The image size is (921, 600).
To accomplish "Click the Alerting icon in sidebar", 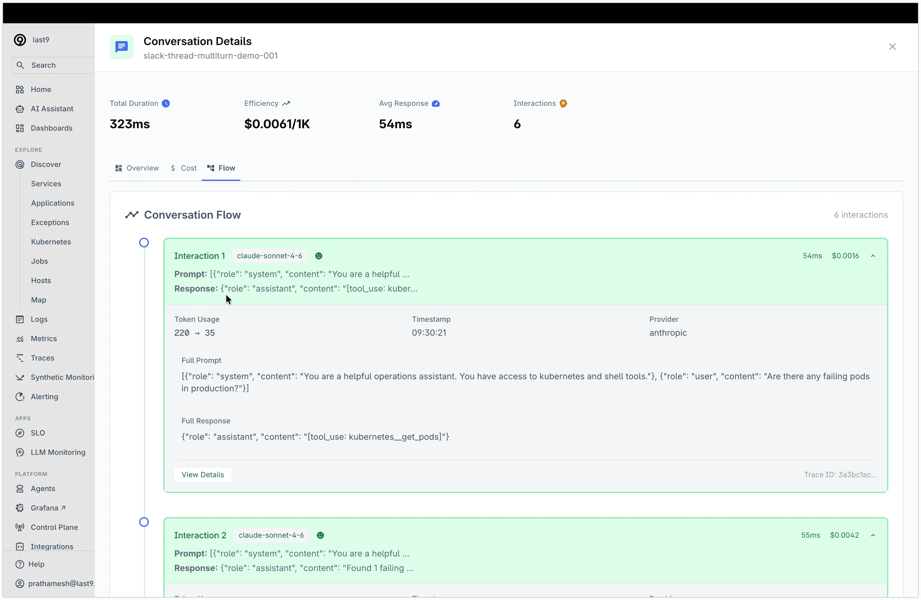I will tap(20, 396).
